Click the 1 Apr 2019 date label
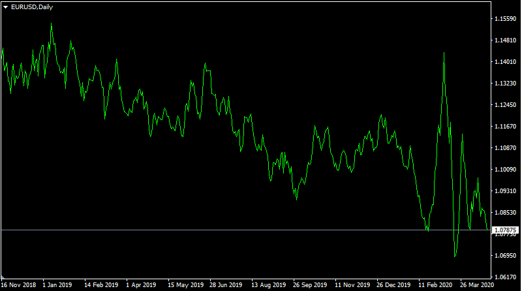The image size is (522, 291). 141,285
